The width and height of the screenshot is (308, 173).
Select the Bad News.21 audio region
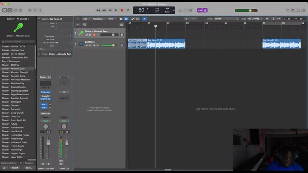281,43
